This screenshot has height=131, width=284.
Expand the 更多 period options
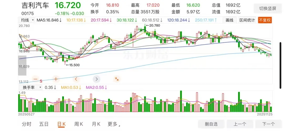[x=114, y=124]
